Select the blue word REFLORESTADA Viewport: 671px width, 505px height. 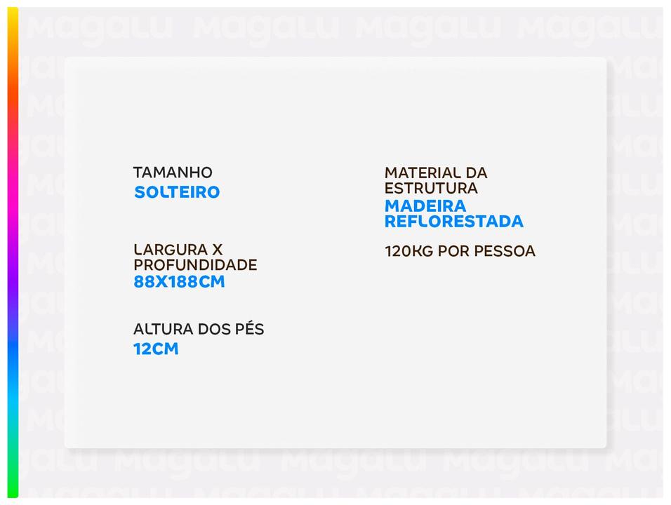454,222
